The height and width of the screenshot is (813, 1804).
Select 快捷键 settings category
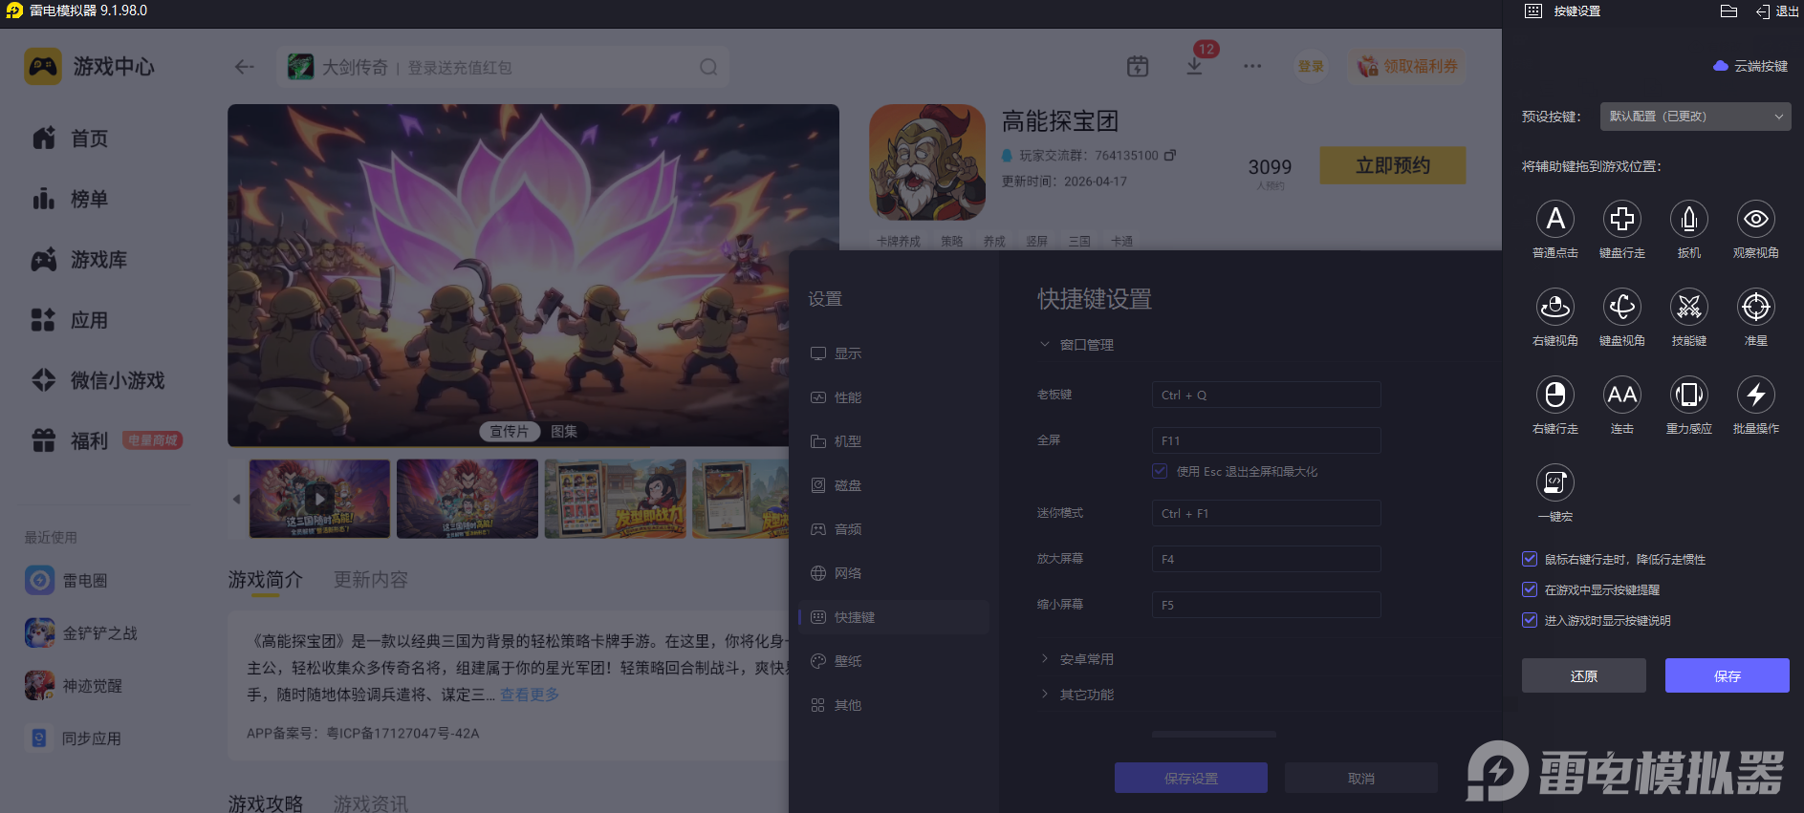click(893, 617)
